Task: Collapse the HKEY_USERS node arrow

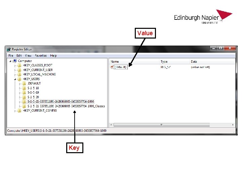Action: [x=15, y=79]
